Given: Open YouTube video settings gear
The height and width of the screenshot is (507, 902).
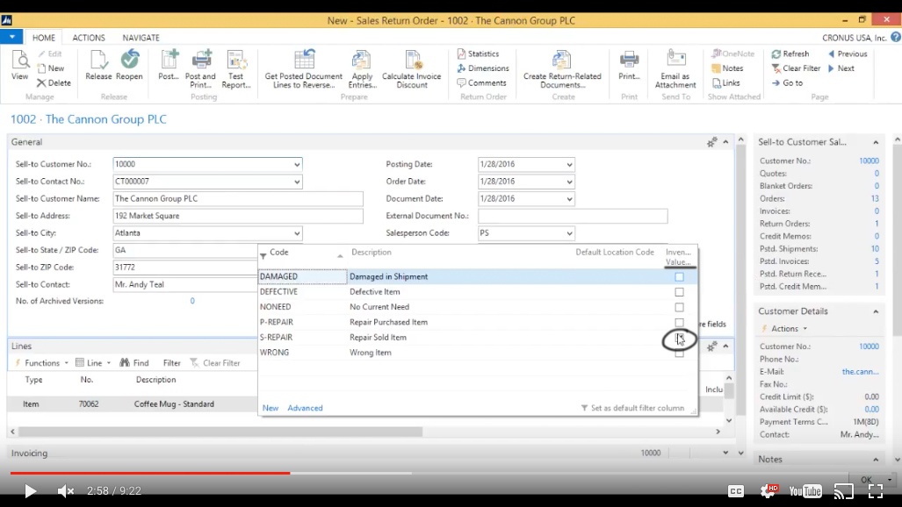Looking at the screenshot, I should 769,491.
